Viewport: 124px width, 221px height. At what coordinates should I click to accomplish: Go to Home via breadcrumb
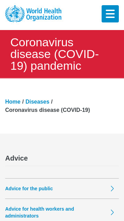point(13,102)
